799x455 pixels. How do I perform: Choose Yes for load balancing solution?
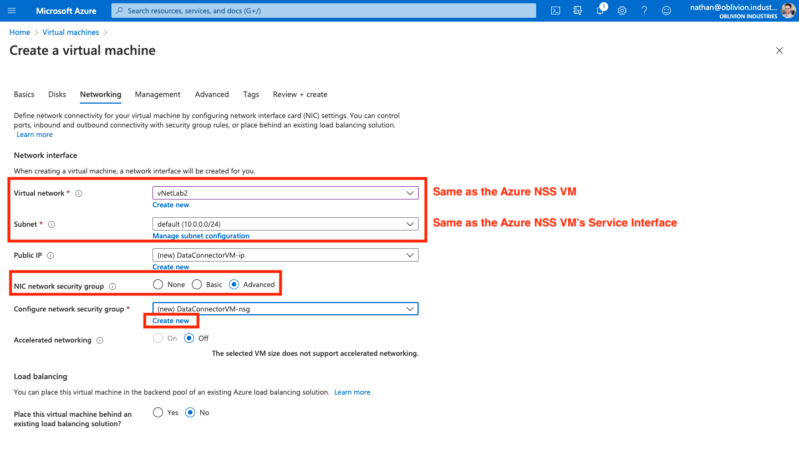click(x=159, y=412)
